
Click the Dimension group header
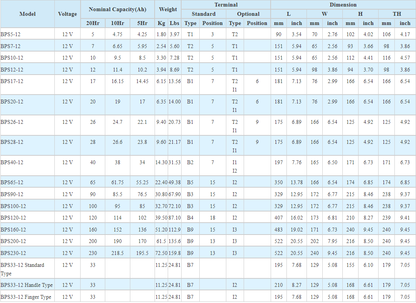click(x=343, y=5)
